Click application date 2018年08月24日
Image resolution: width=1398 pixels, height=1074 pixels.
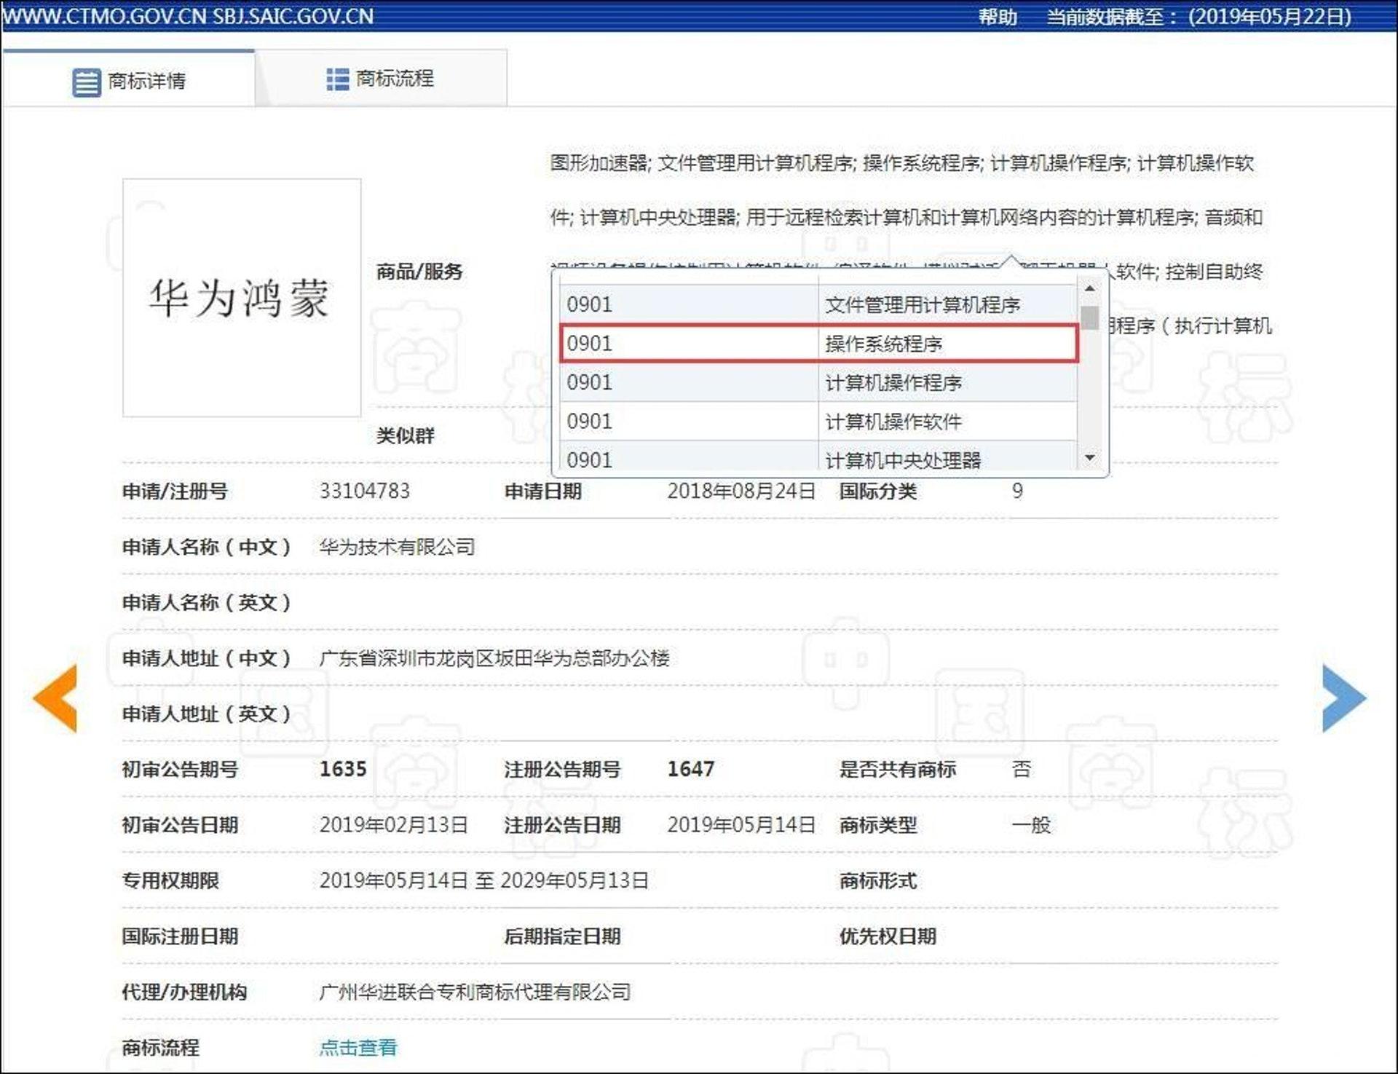pyautogui.click(x=741, y=491)
